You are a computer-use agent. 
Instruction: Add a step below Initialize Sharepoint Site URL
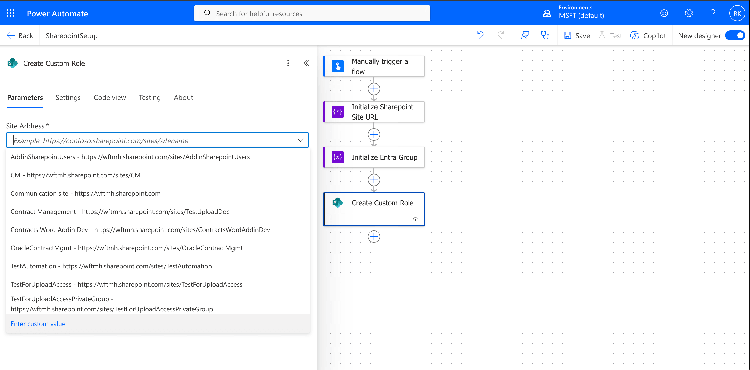click(x=374, y=134)
